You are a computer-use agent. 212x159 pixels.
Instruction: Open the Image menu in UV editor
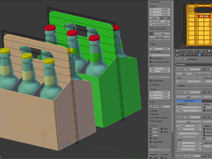click(x=197, y=51)
